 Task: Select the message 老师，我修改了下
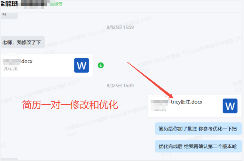23,42
